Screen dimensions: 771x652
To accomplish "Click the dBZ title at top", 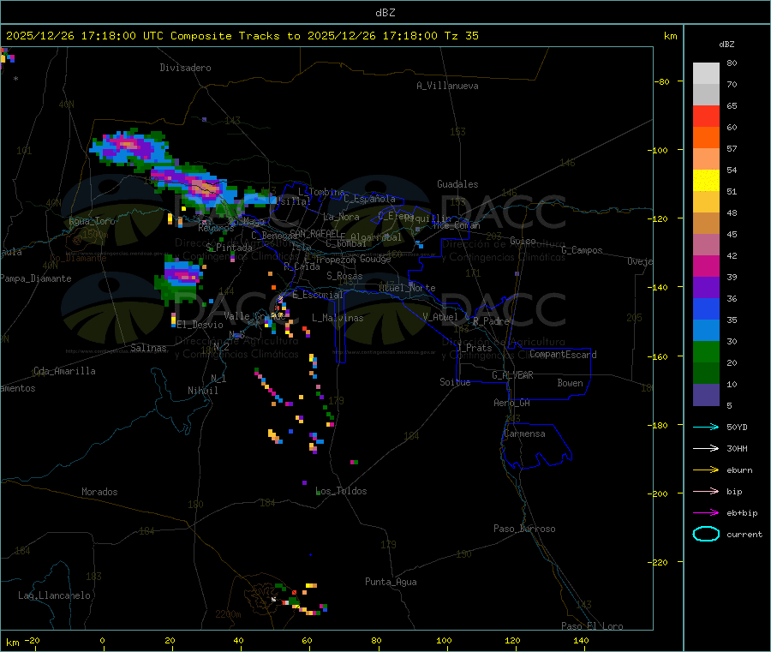I will (x=385, y=13).
